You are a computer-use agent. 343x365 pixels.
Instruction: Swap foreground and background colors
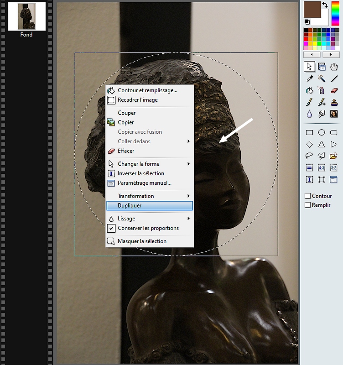point(325,5)
